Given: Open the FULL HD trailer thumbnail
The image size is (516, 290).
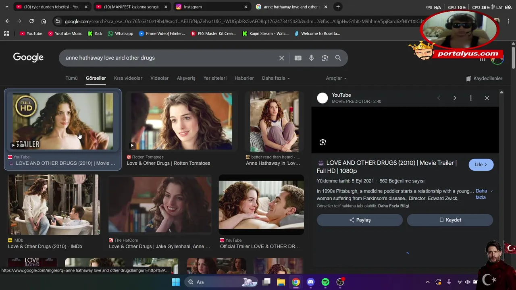Looking at the screenshot, I should [x=63, y=121].
